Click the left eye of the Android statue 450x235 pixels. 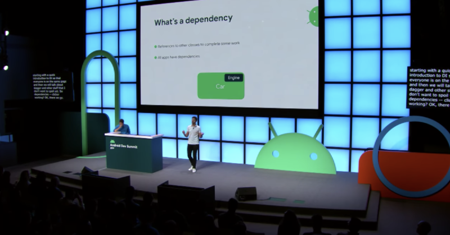coord(276,153)
